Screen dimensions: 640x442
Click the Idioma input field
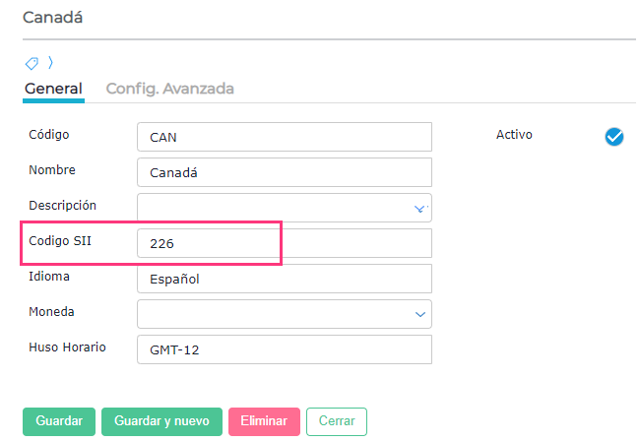pyautogui.click(x=284, y=279)
